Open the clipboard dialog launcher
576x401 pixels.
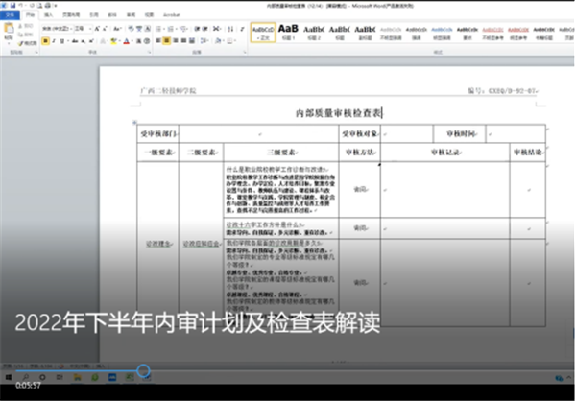click(36, 52)
